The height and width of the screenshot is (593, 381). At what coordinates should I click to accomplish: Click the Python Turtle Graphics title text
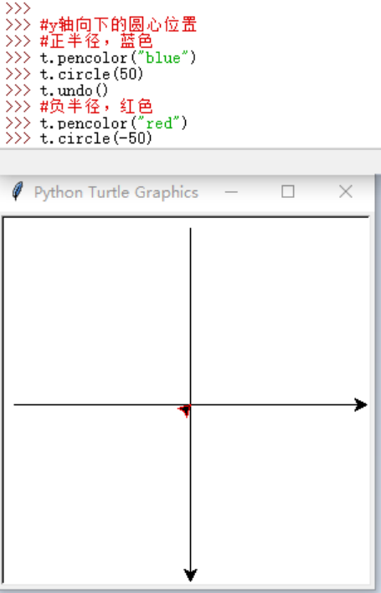(x=116, y=193)
